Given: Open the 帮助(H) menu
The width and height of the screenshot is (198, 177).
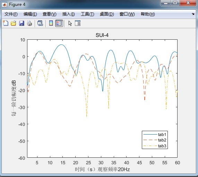Looking at the screenshot, I should [148, 14].
